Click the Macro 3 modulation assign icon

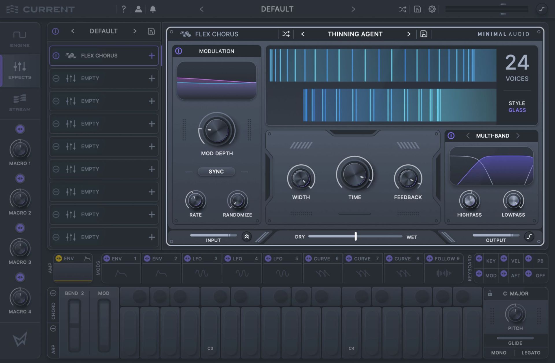[x=20, y=228]
